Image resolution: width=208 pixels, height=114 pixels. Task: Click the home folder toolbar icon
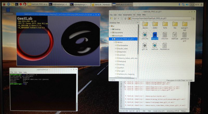coord(129,18)
